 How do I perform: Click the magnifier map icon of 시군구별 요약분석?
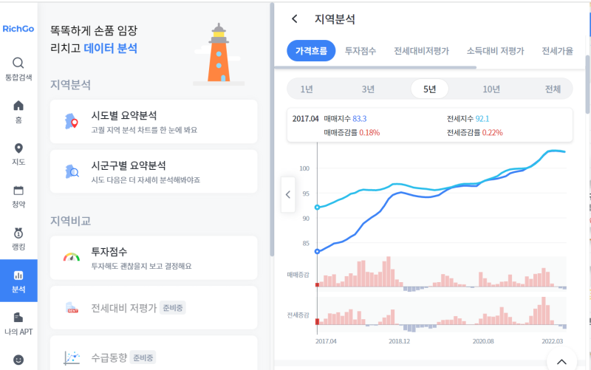click(x=72, y=171)
